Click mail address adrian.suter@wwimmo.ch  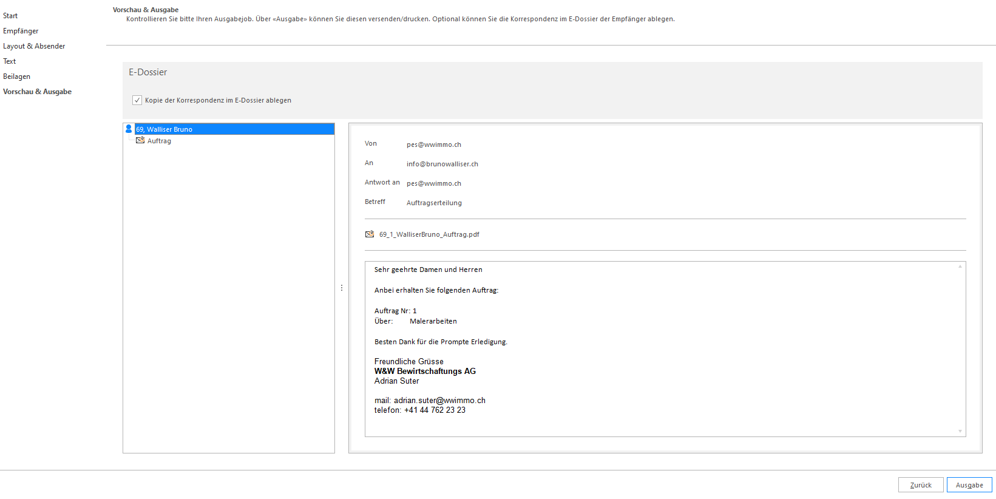coord(439,400)
